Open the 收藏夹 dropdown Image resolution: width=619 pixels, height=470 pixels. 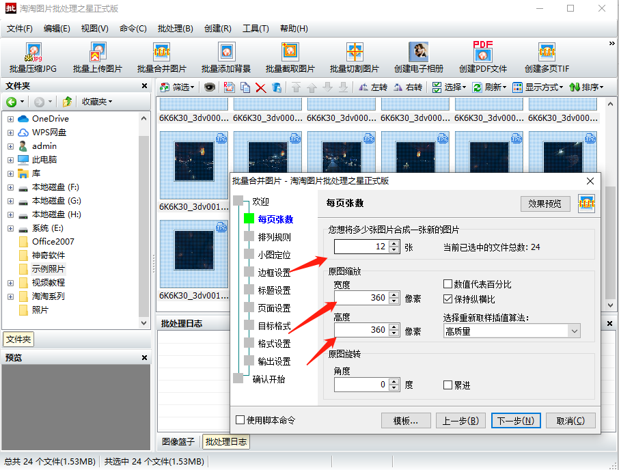97,102
